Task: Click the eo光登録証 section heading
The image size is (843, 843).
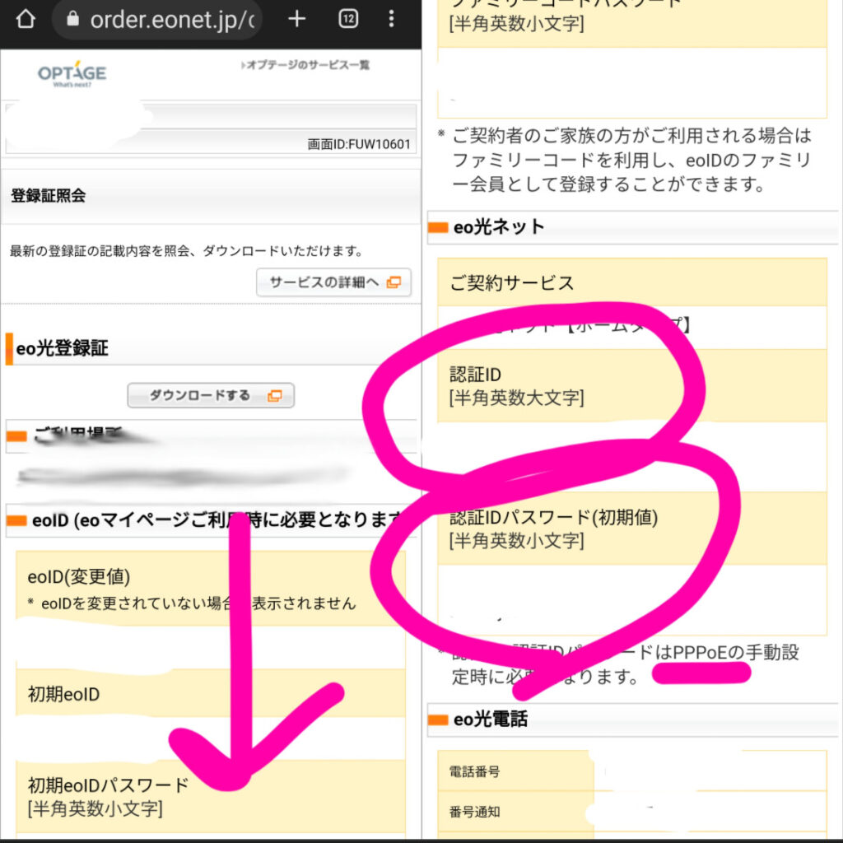Action: [62, 348]
